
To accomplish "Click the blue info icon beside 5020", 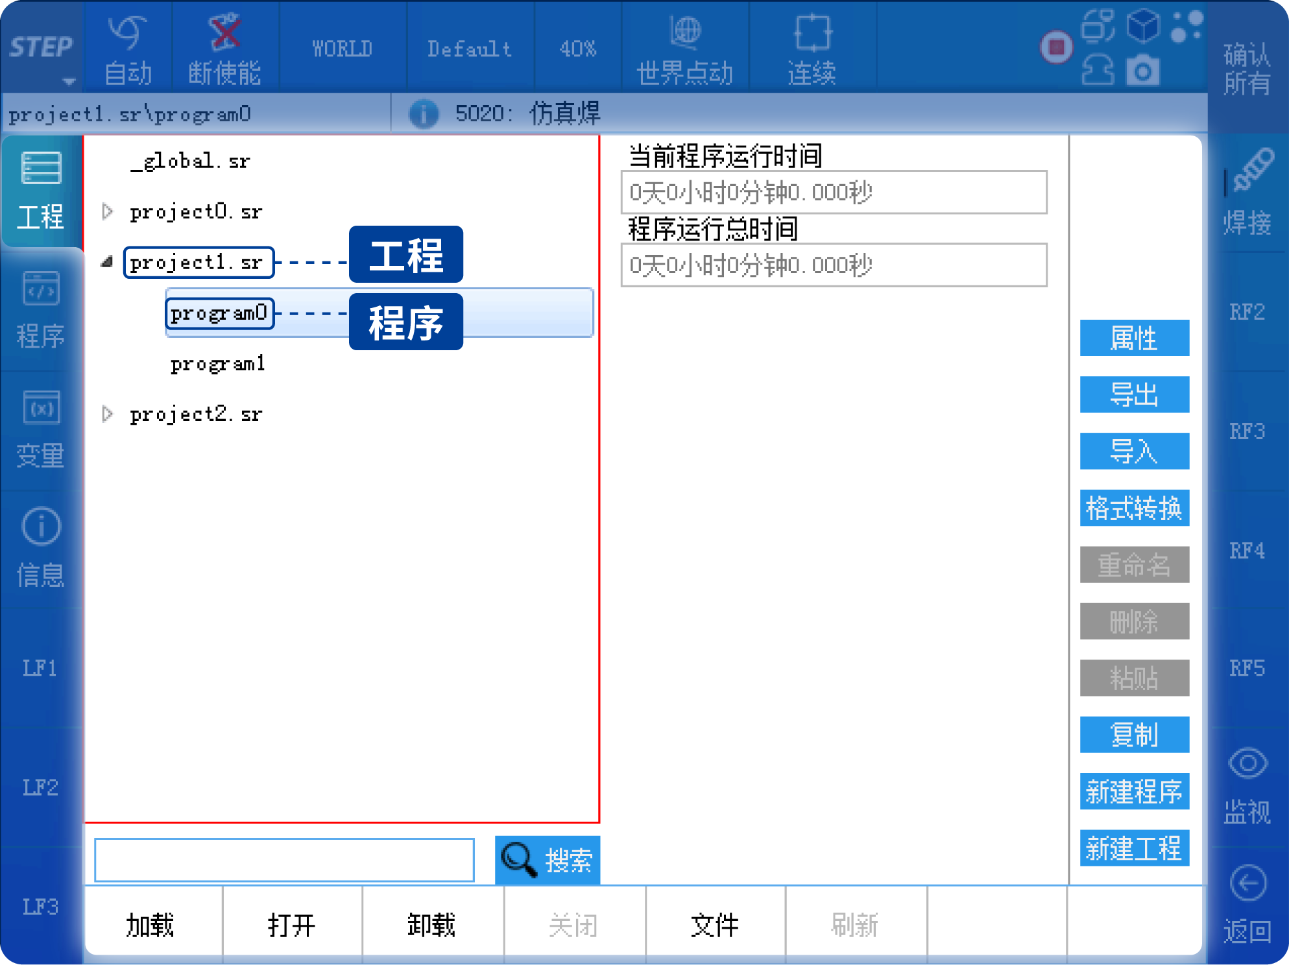I will click(x=424, y=114).
